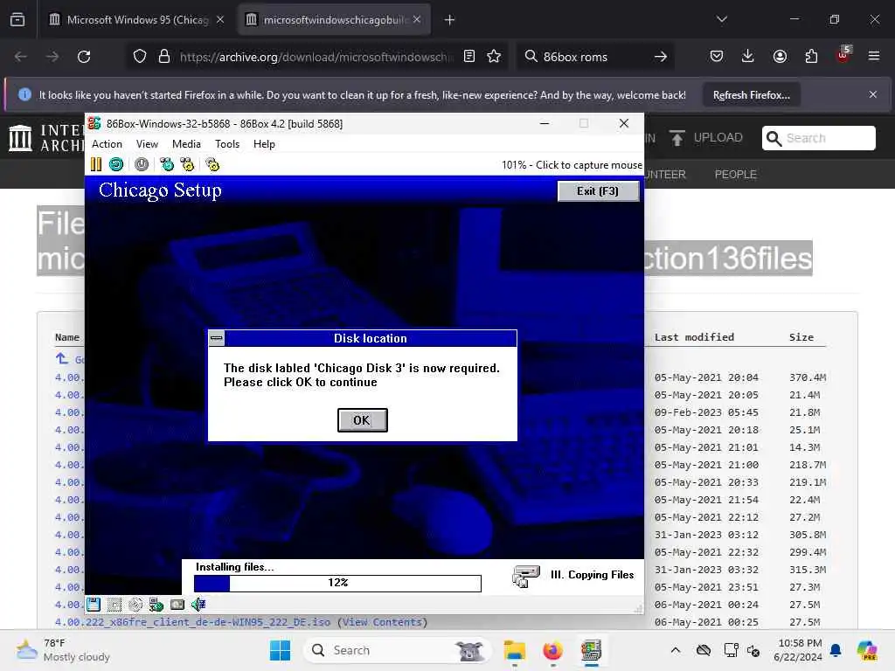Click Windows taskbar Search box
Viewport: 895px width, 671px height.
pyautogui.click(x=398, y=650)
